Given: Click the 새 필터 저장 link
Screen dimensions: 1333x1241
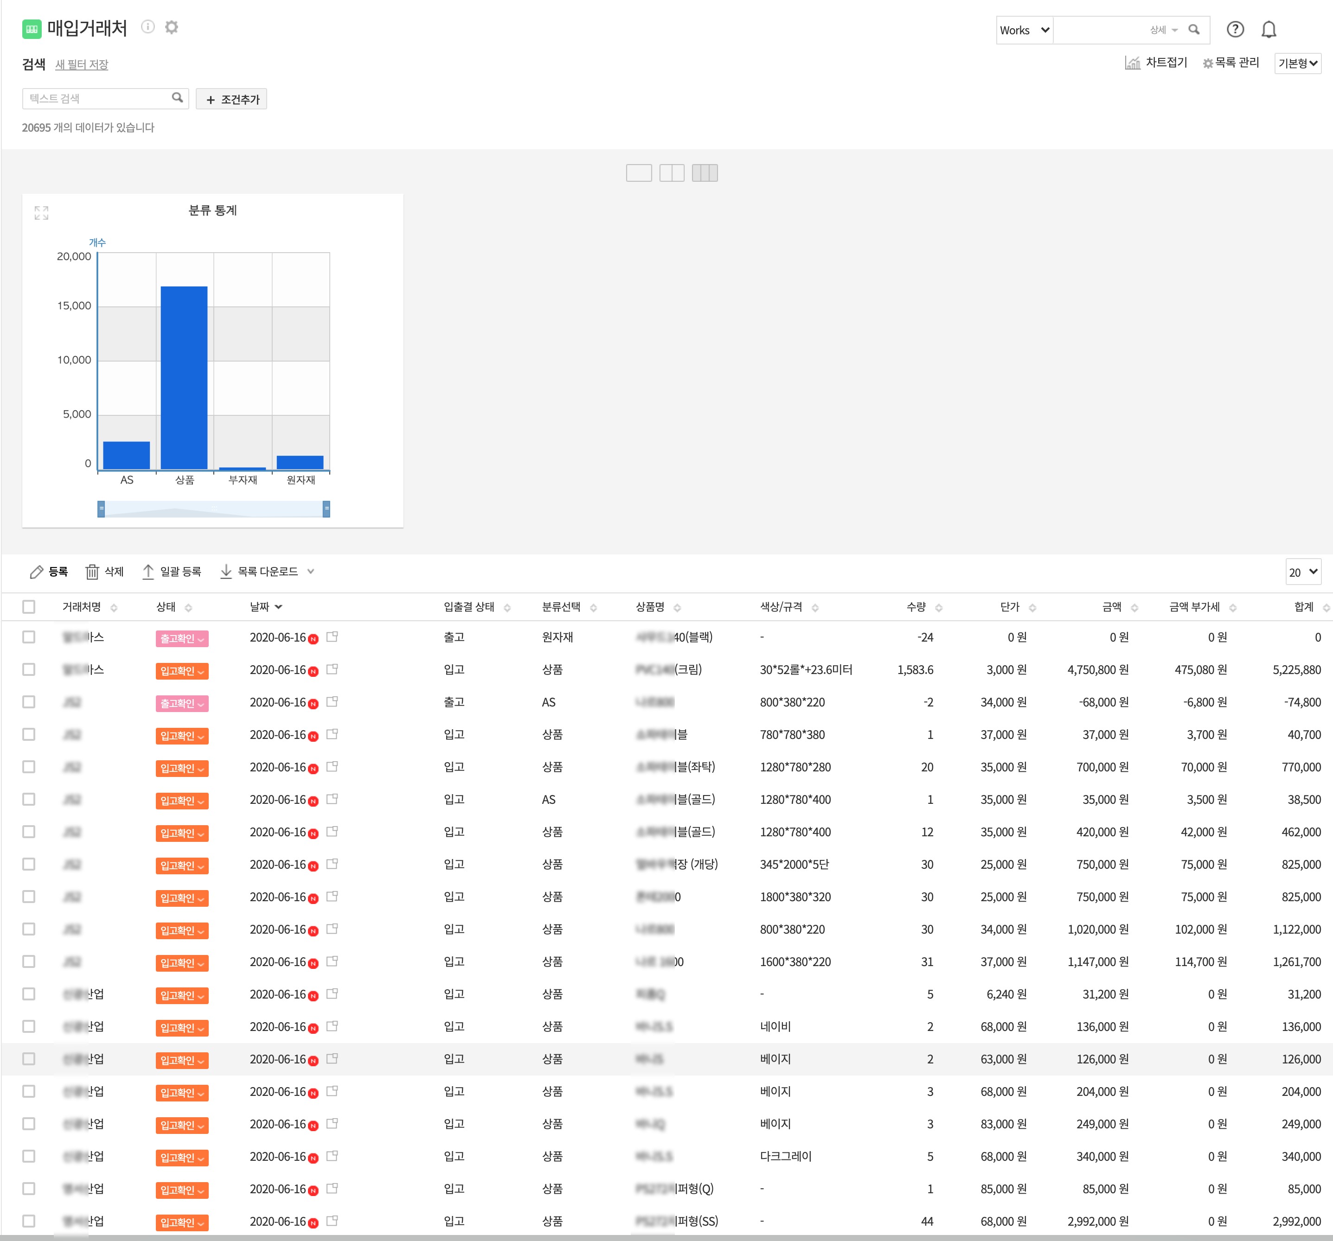Looking at the screenshot, I should pos(81,64).
